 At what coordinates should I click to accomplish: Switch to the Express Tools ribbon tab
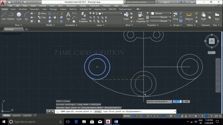pos(100,9)
